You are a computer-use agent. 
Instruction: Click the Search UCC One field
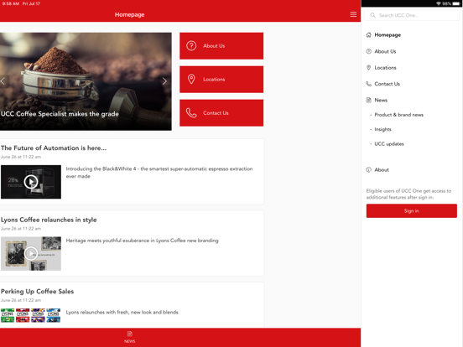coord(411,15)
